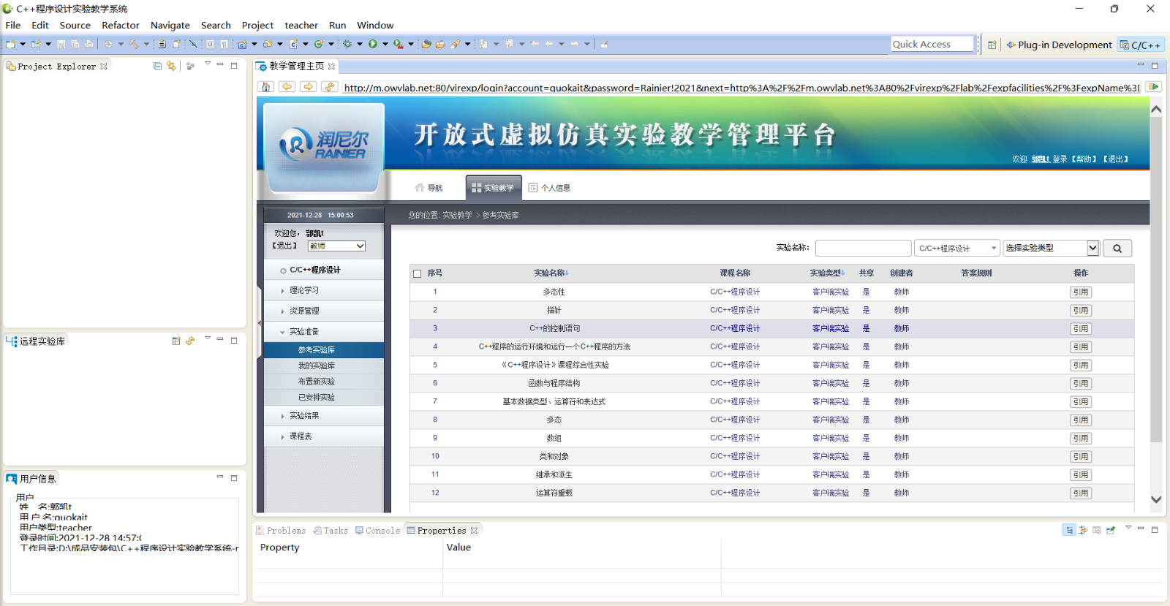This screenshot has width=1170, height=606.
Task: Click the web page vertical scrollbar
Action: point(1156,292)
